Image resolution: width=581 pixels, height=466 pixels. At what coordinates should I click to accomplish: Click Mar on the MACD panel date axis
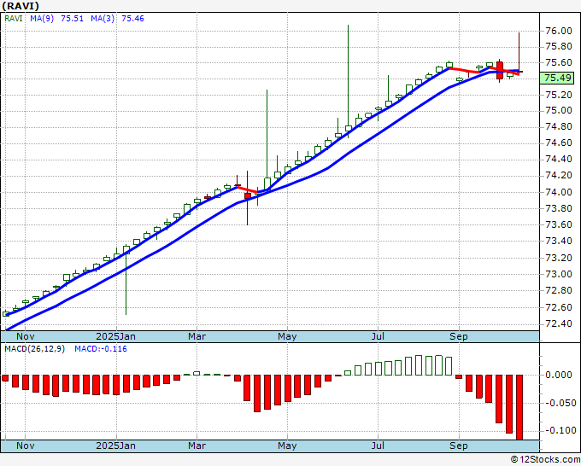coord(197,446)
